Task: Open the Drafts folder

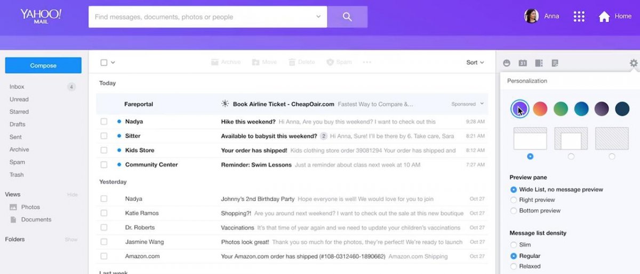Action: click(18, 124)
